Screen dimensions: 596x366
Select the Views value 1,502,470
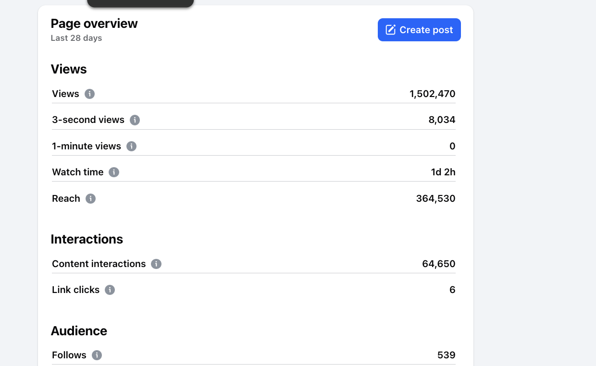[x=433, y=94]
